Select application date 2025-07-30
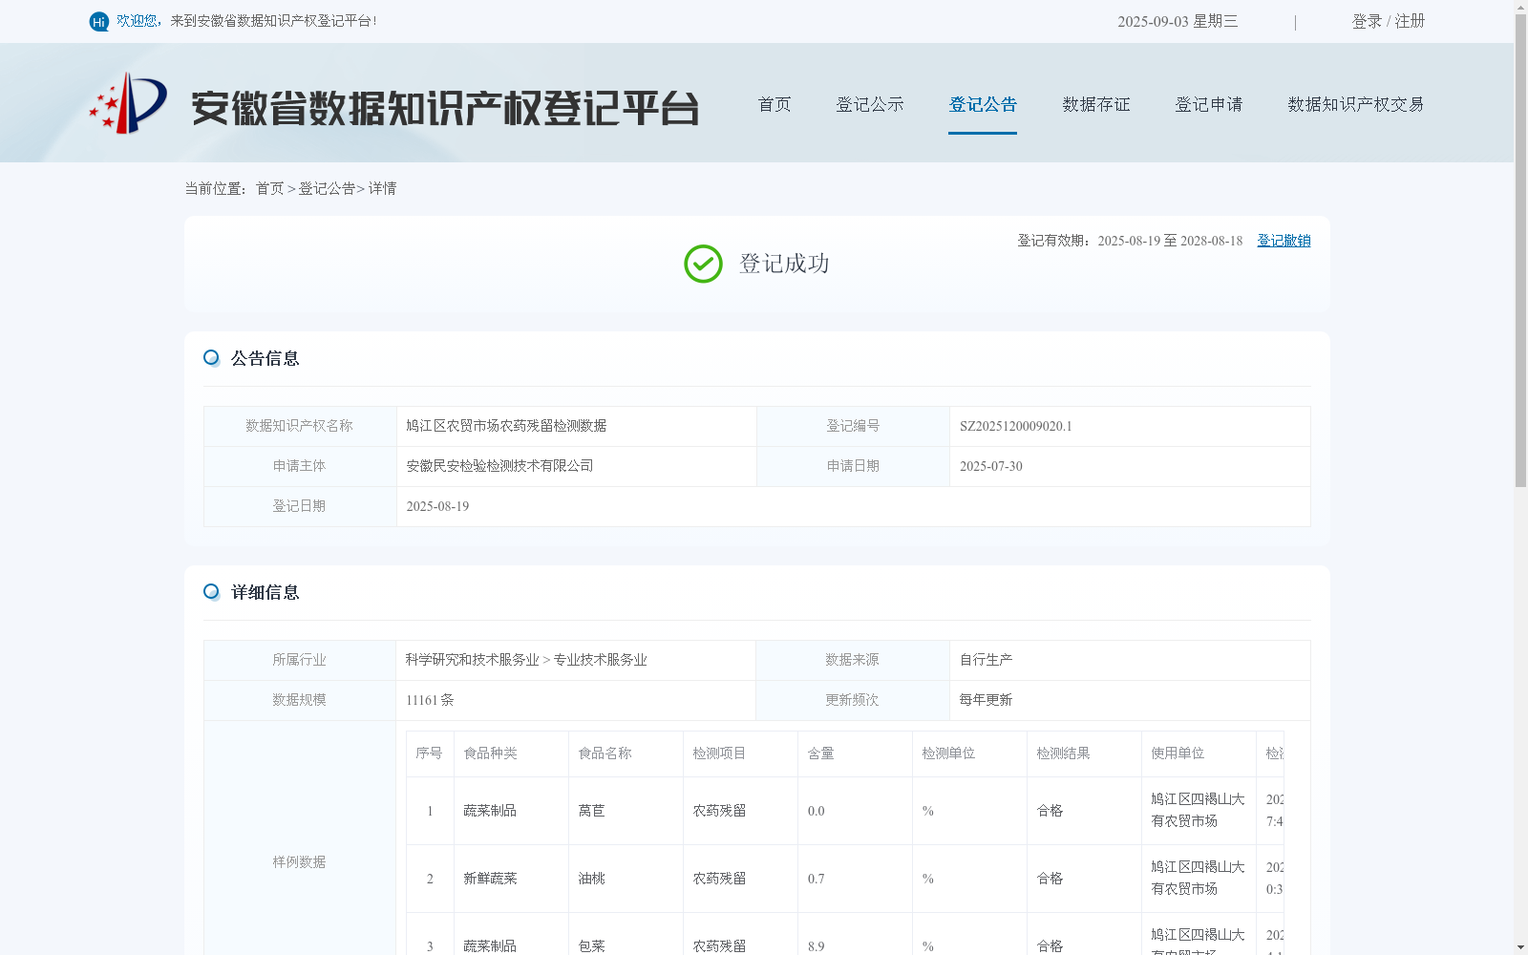The height and width of the screenshot is (955, 1528). [x=991, y=466]
